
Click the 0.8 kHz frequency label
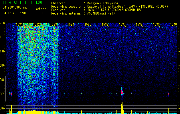pos(2,80)
